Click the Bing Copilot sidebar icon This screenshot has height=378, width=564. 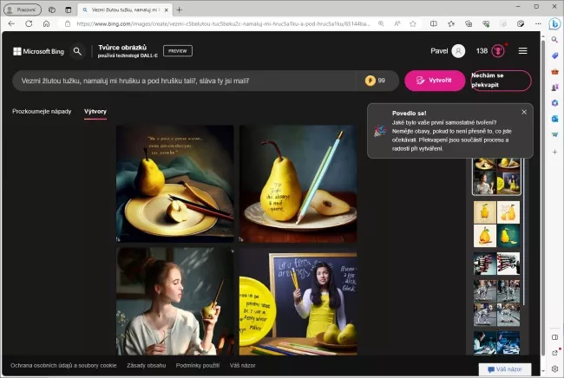(x=554, y=23)
